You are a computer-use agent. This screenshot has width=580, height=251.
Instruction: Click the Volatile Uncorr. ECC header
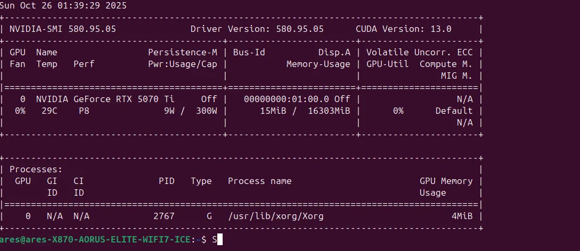click(420, 53)
